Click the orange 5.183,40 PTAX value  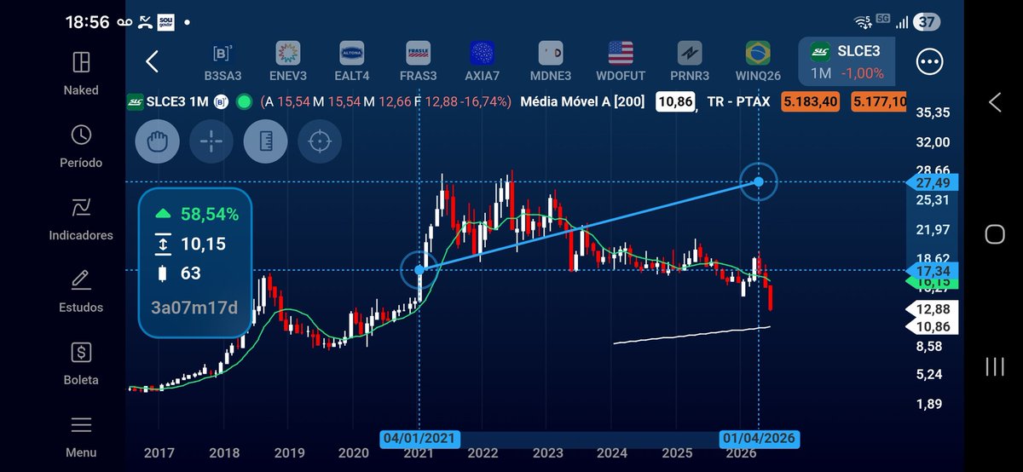pyautogui.click(x=809, y=102)
